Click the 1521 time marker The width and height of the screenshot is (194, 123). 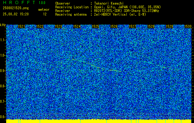[x=21, y=26]
